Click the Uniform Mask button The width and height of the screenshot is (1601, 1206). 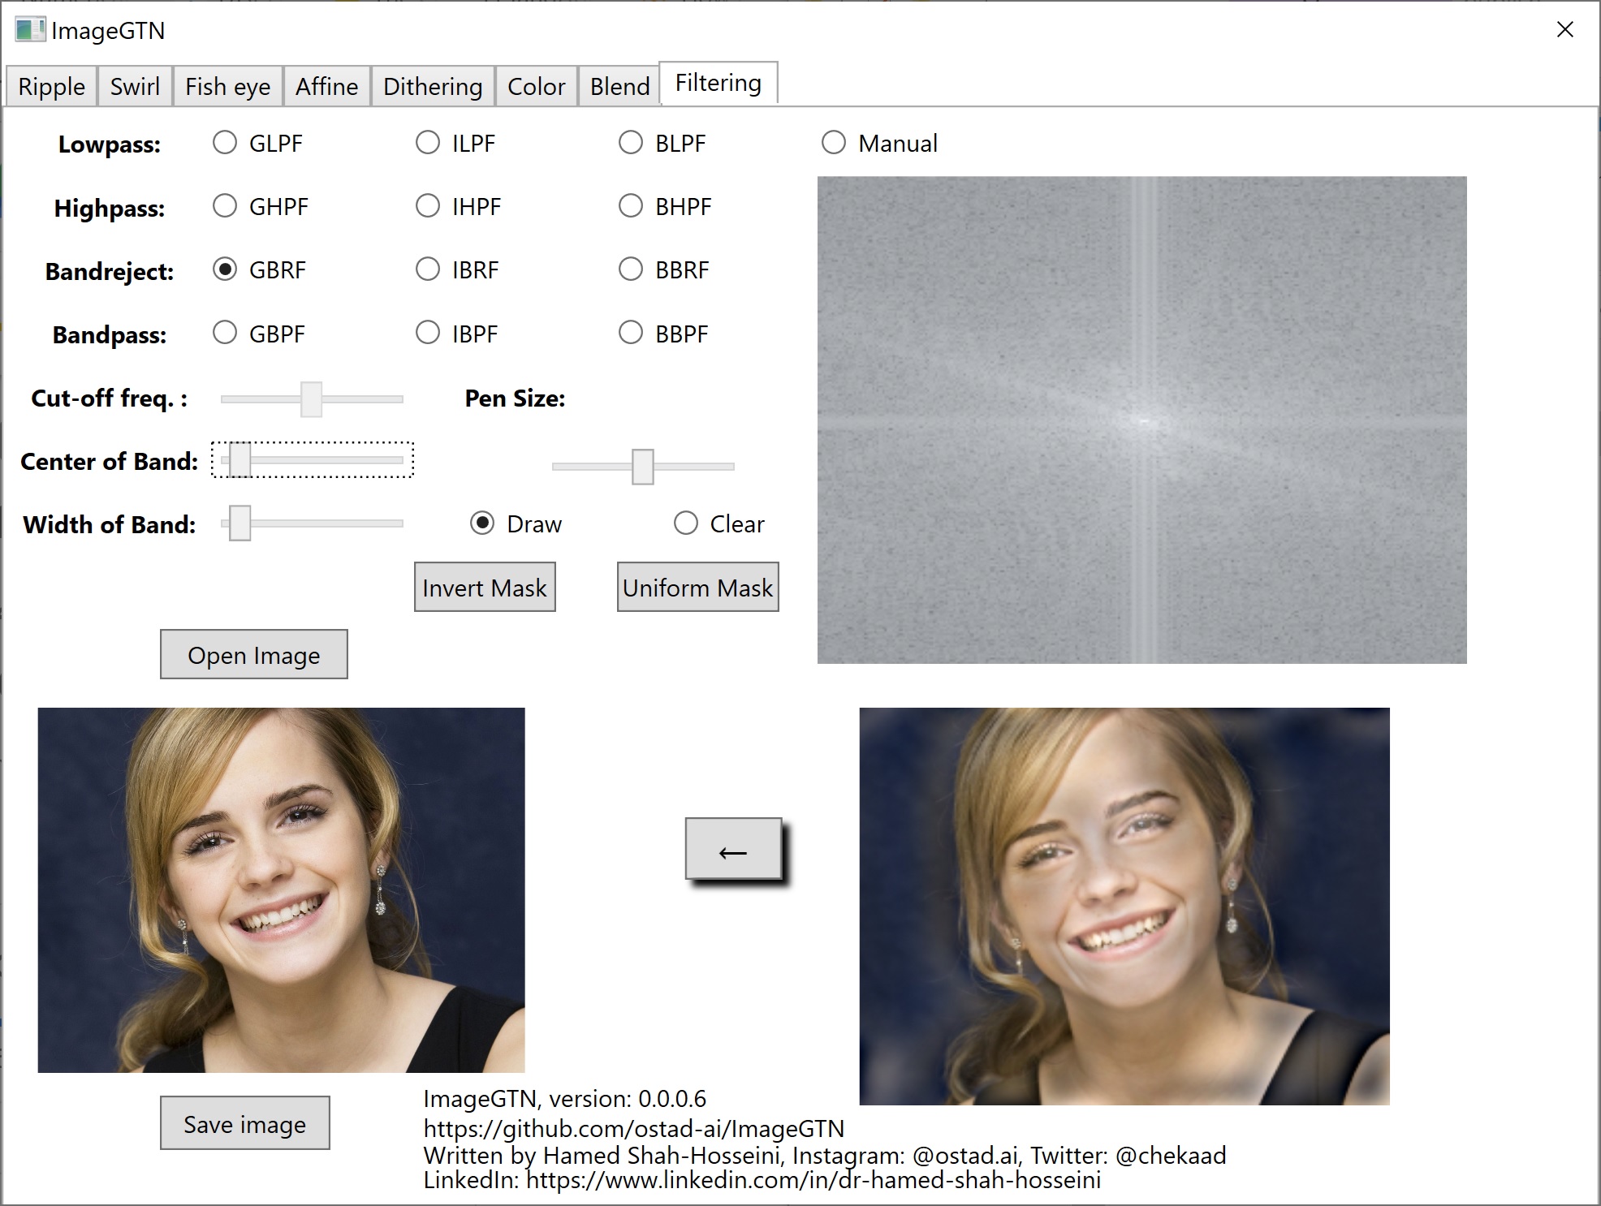(x=697, y=587)
